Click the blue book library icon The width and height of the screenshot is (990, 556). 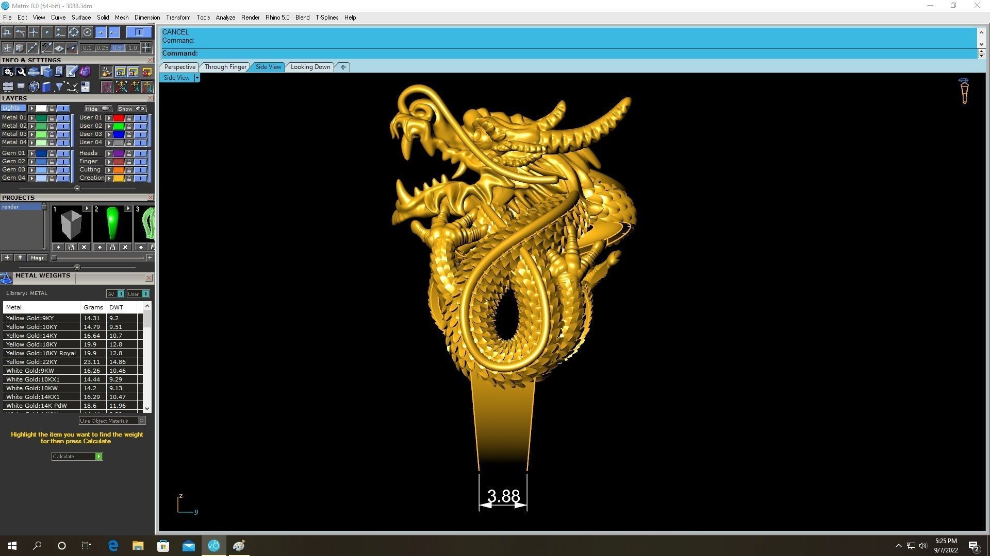pyautogui.click(x=46, y=87)
